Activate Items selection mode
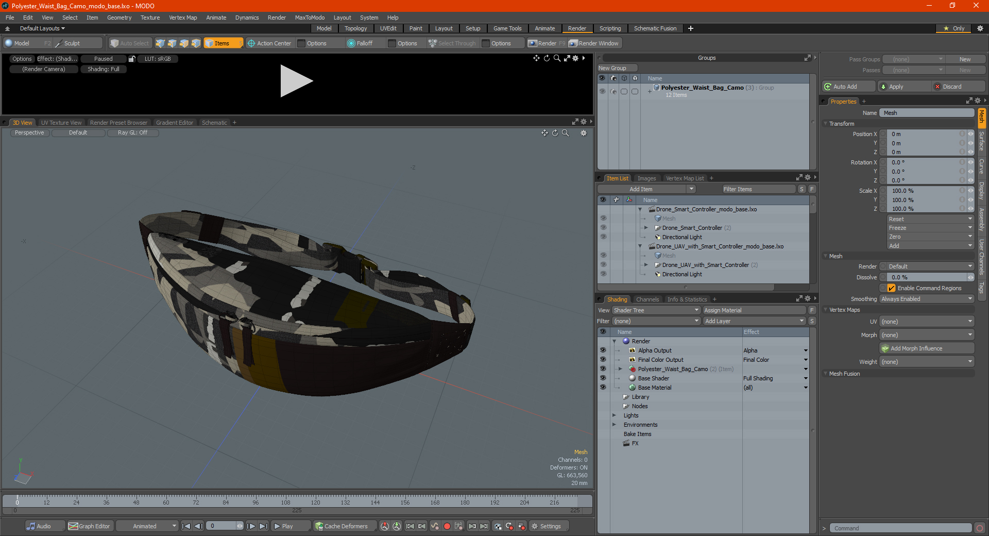Image resolution: width=989 pixels, height=536 pixels. pos(223,43)
